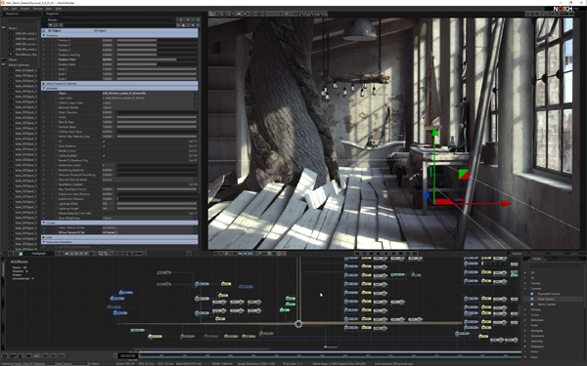Select the Baked Lightmaps folder
The image size is (587, 366).
click(x=19, y=65)
